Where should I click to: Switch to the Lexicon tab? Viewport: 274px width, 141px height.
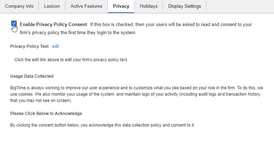pos(52,6)
